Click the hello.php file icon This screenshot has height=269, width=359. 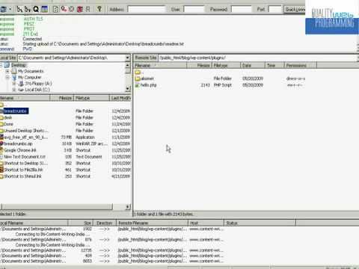(x=138, y=85)
